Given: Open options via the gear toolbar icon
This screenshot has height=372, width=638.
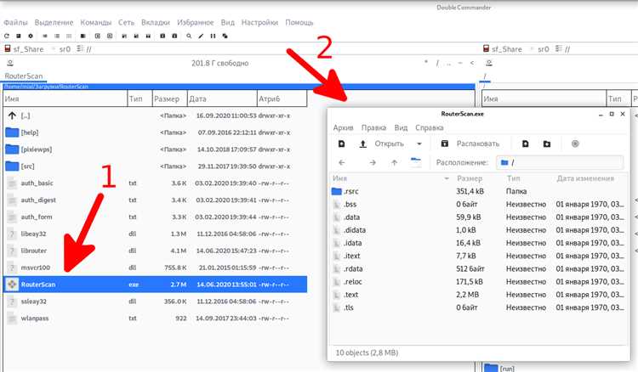Looking at the screenshot, I should (x=31, y=36).
